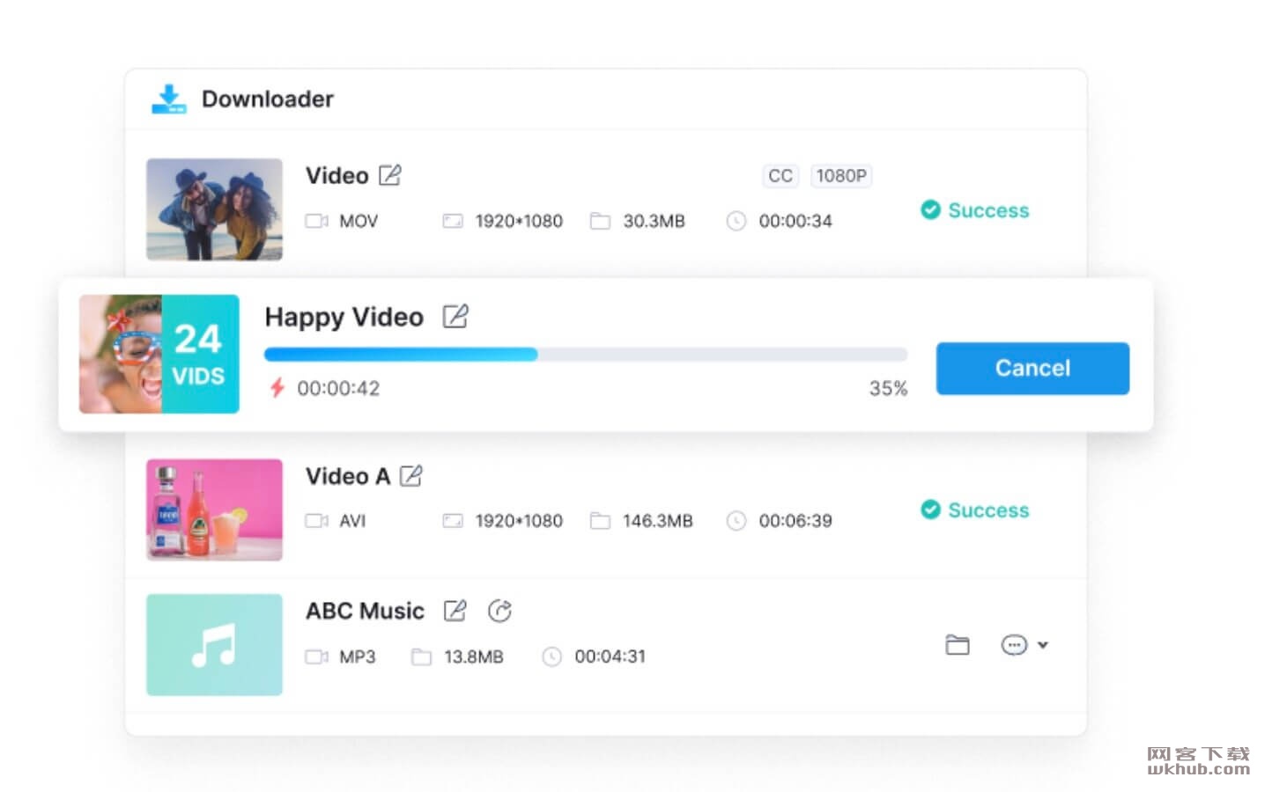Click the Happy Video title
The height and width of the screenshot is (792, 1272).
[x=344, y=317]
